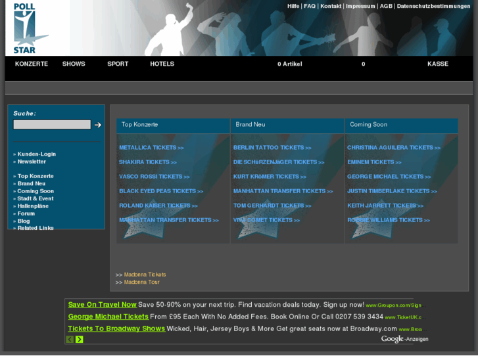Open Shakira Tickets link
Screen dimensions: 478x358
(147, 162)
